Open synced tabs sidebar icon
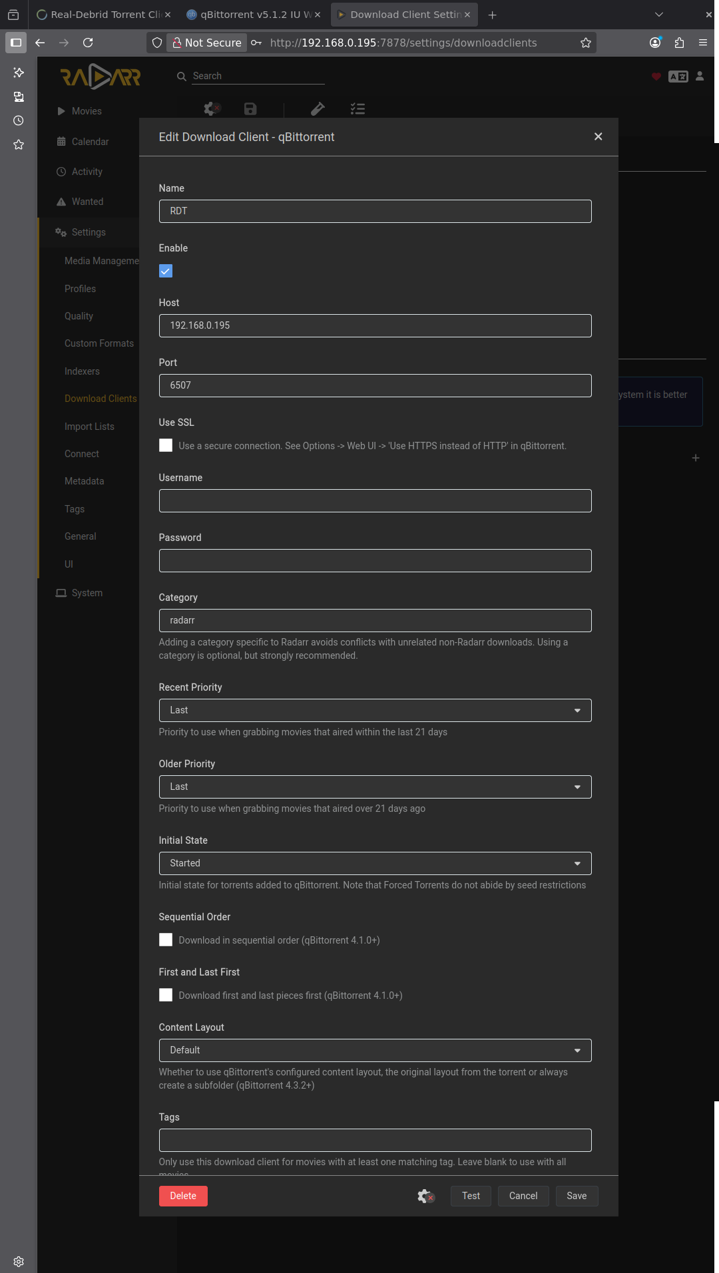Screen dimensions: 719x1273 pos(19,96)
